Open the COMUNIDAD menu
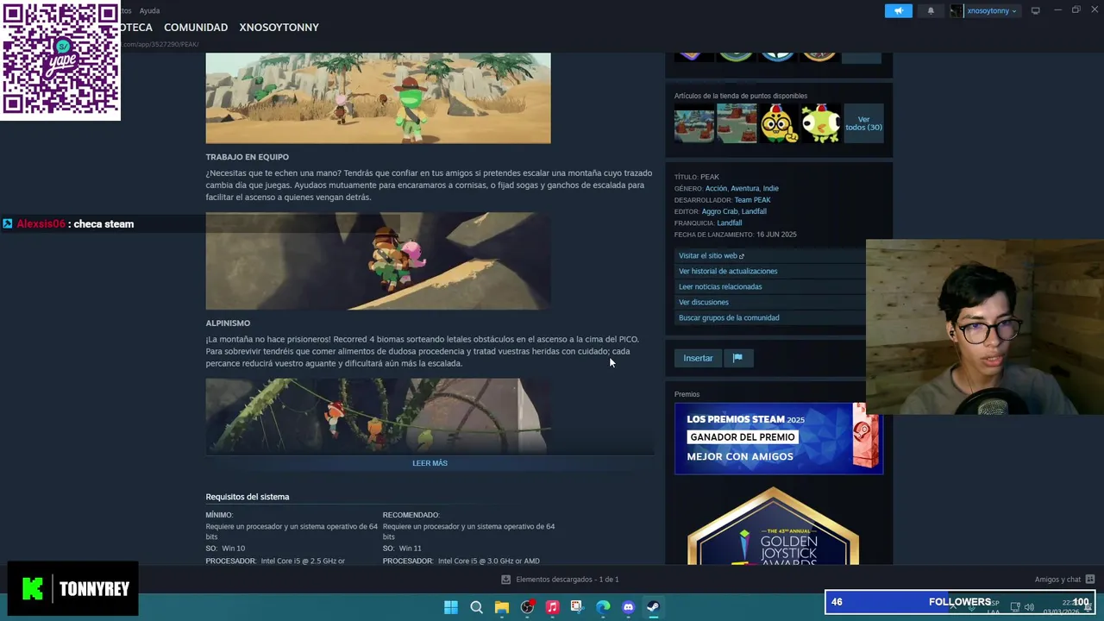Image resolution: width=1104 pixels, height=621 pixels. click(196, 28)
